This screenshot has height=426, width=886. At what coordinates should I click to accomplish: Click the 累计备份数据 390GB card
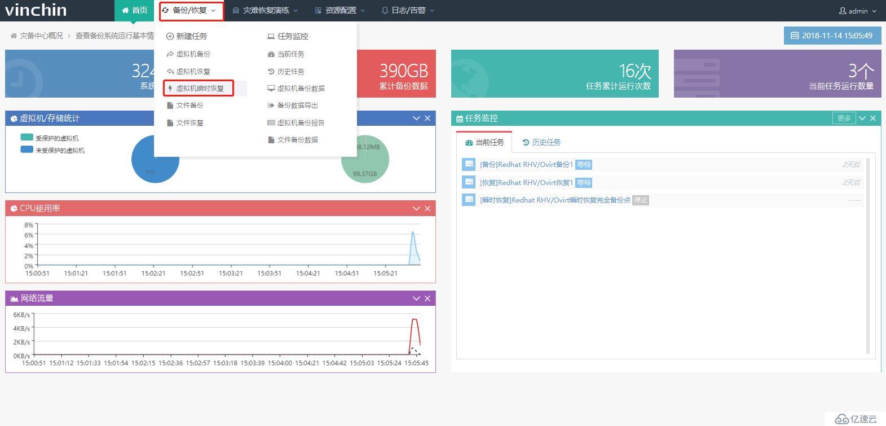click(x=397, y=73)
